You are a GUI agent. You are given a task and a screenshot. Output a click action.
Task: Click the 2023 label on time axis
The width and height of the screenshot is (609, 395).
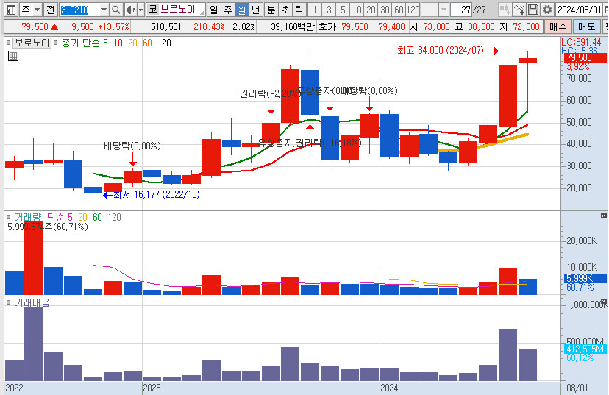152,388
